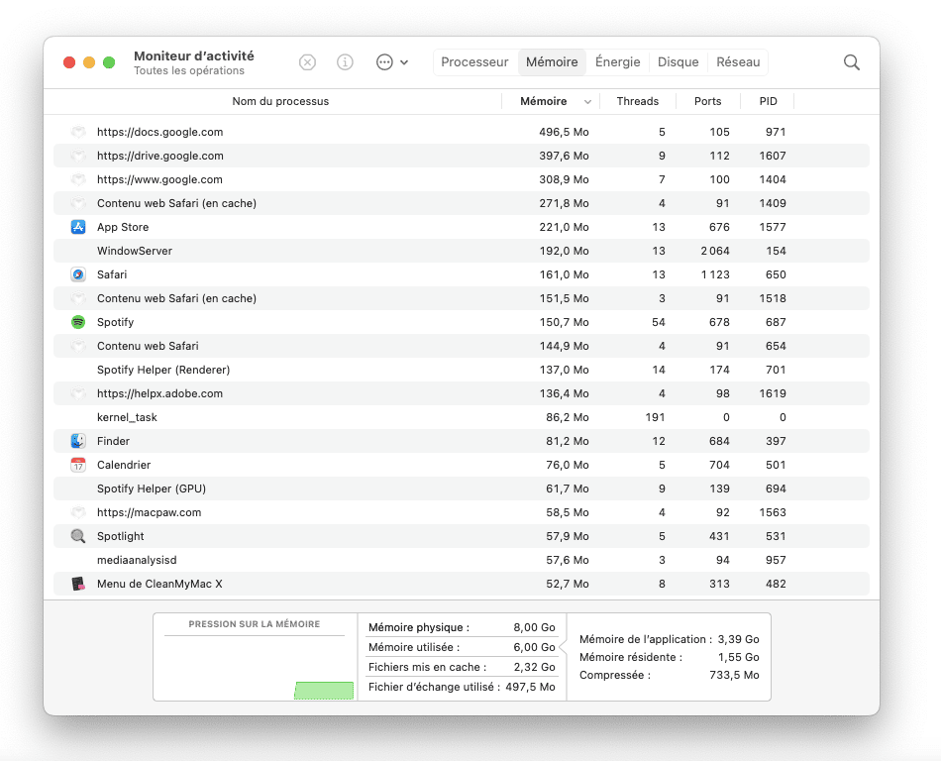
Task: Select the Calendrier app icon
Action: [78, 465]
